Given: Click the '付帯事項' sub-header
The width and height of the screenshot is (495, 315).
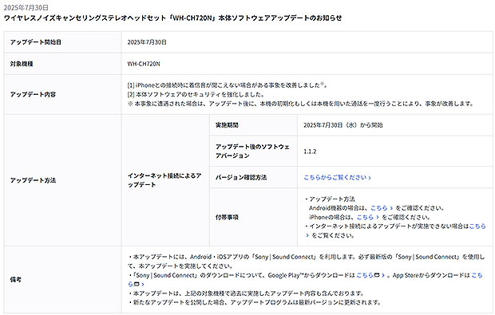Looking at the screenshot, I should 253,217.
